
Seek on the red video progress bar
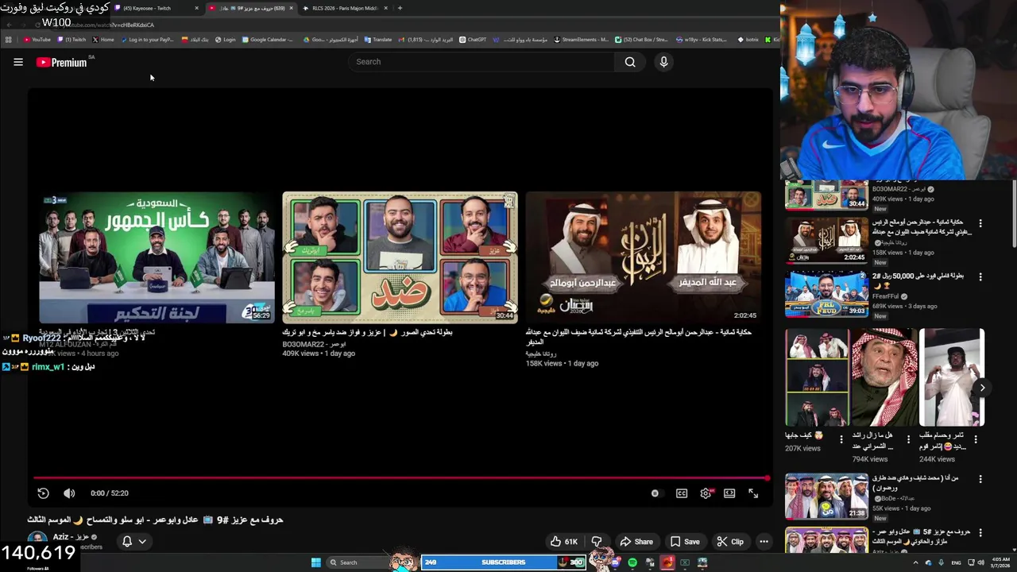click(401, 478)
